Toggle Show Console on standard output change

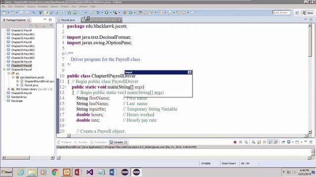click(x=270, y=142)
